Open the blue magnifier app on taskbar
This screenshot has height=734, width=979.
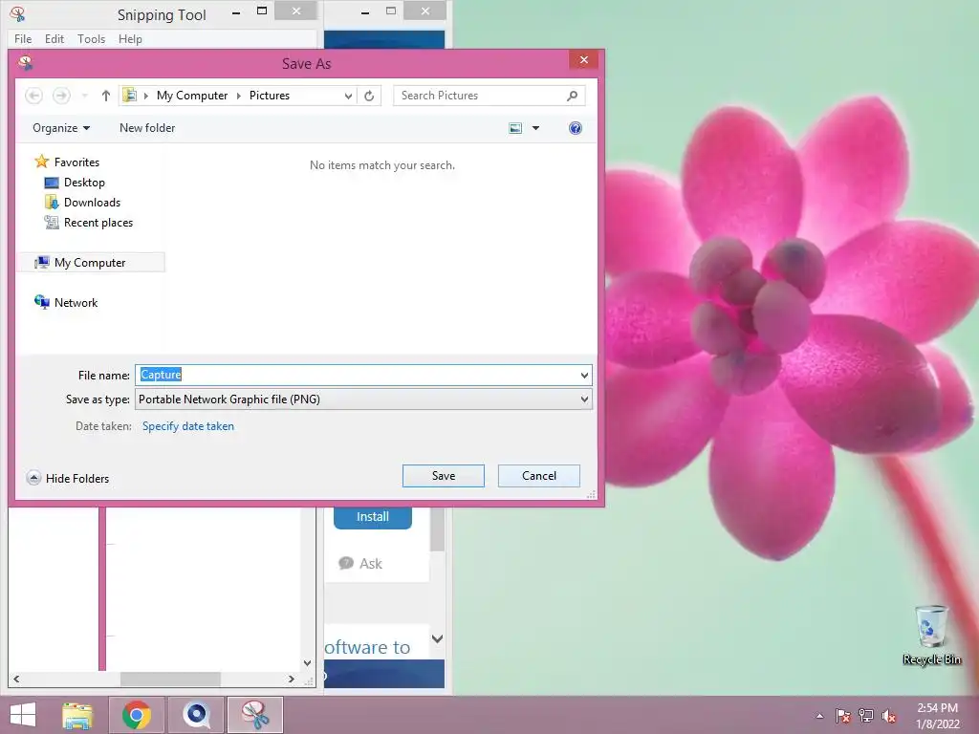pos(196,715)
